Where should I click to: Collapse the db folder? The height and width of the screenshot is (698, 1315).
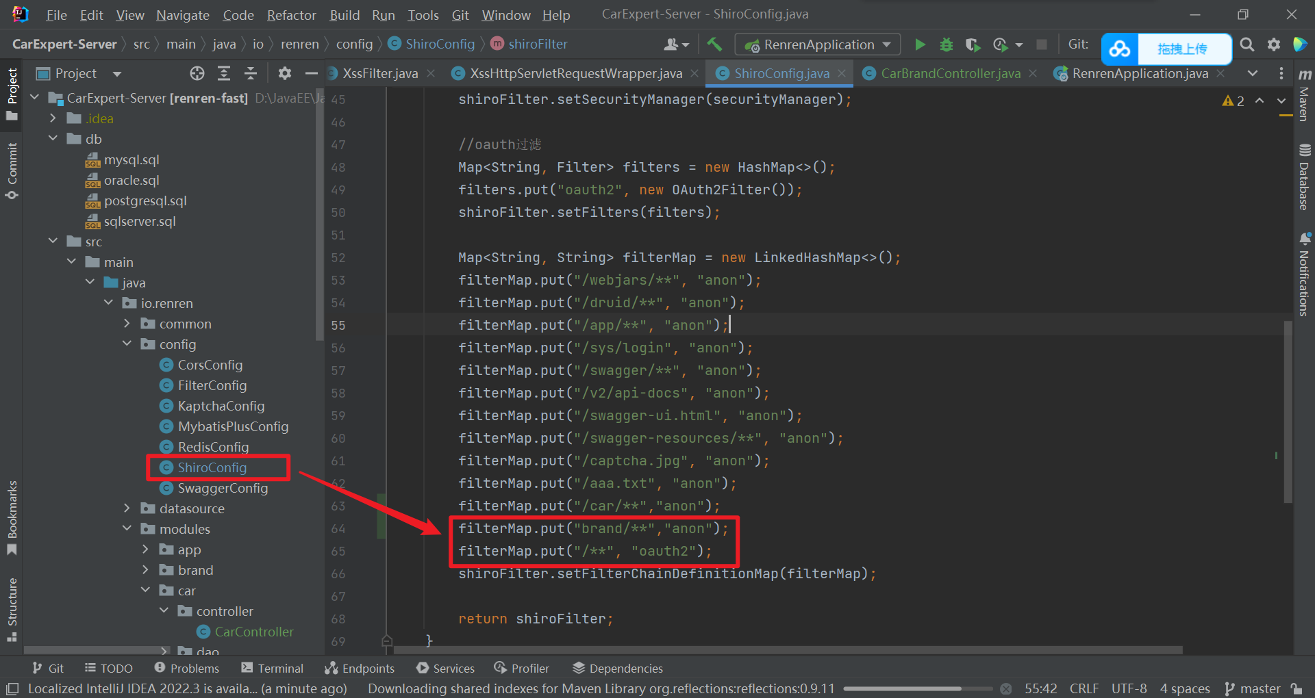(53, 139)
